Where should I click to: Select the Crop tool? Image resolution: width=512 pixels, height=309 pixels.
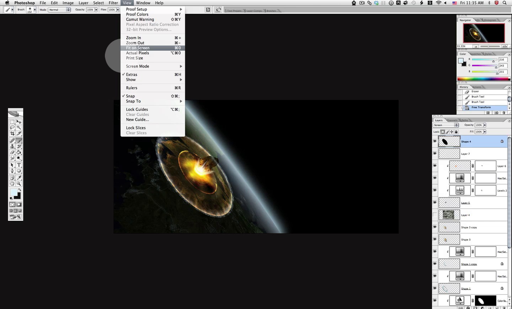[12, 134]
